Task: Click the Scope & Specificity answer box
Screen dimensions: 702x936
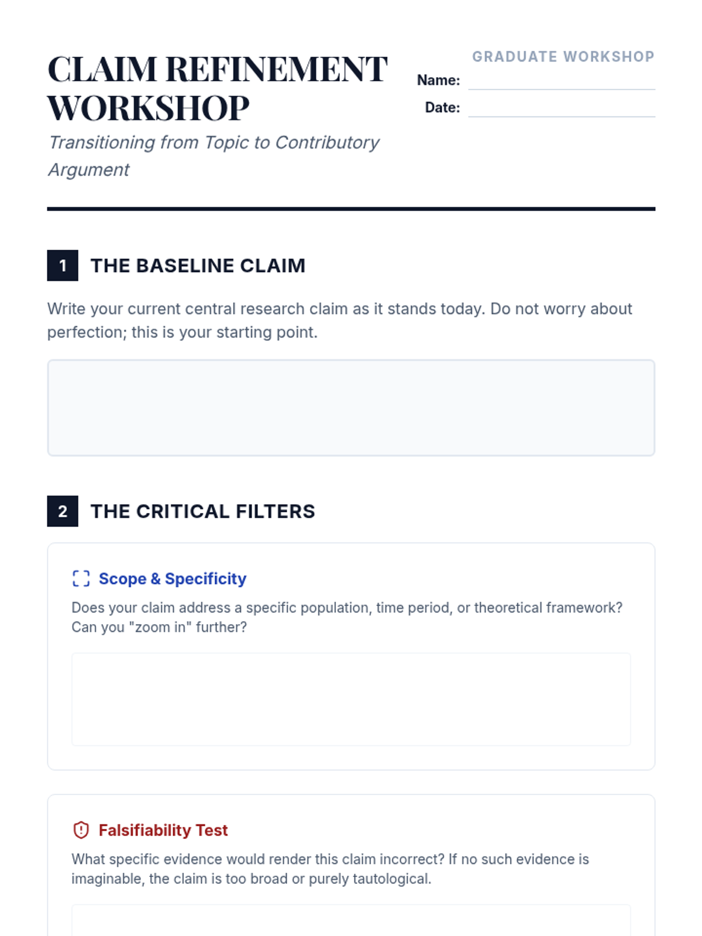Action: tap(351, 699)
